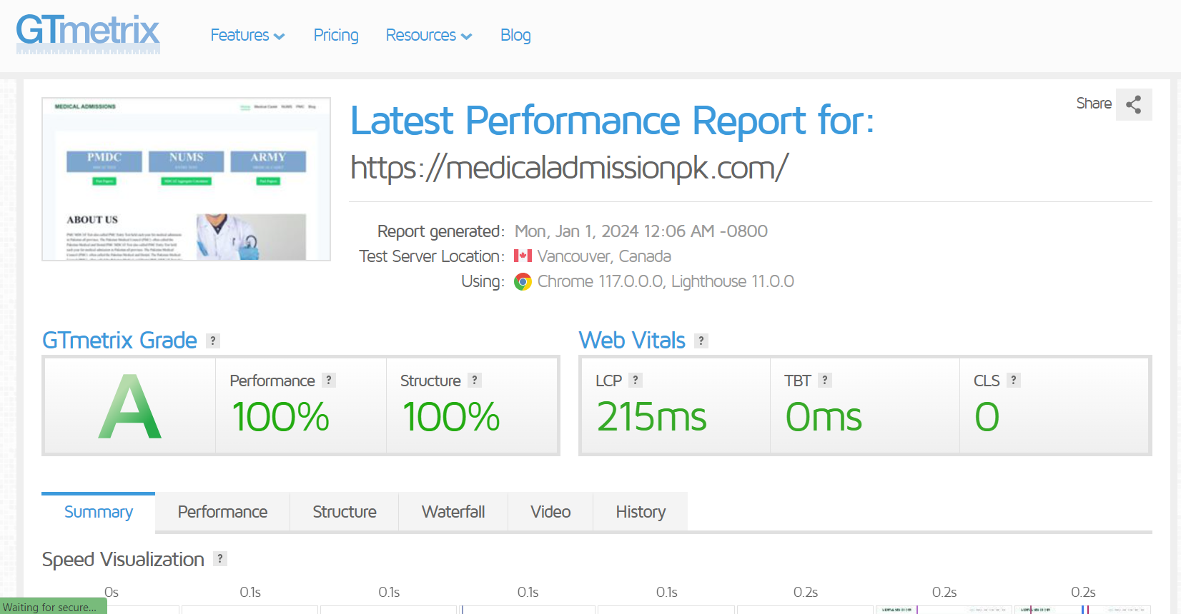Click the Structure score help icon
This screenshot has width=1181, height=614.
475,381
